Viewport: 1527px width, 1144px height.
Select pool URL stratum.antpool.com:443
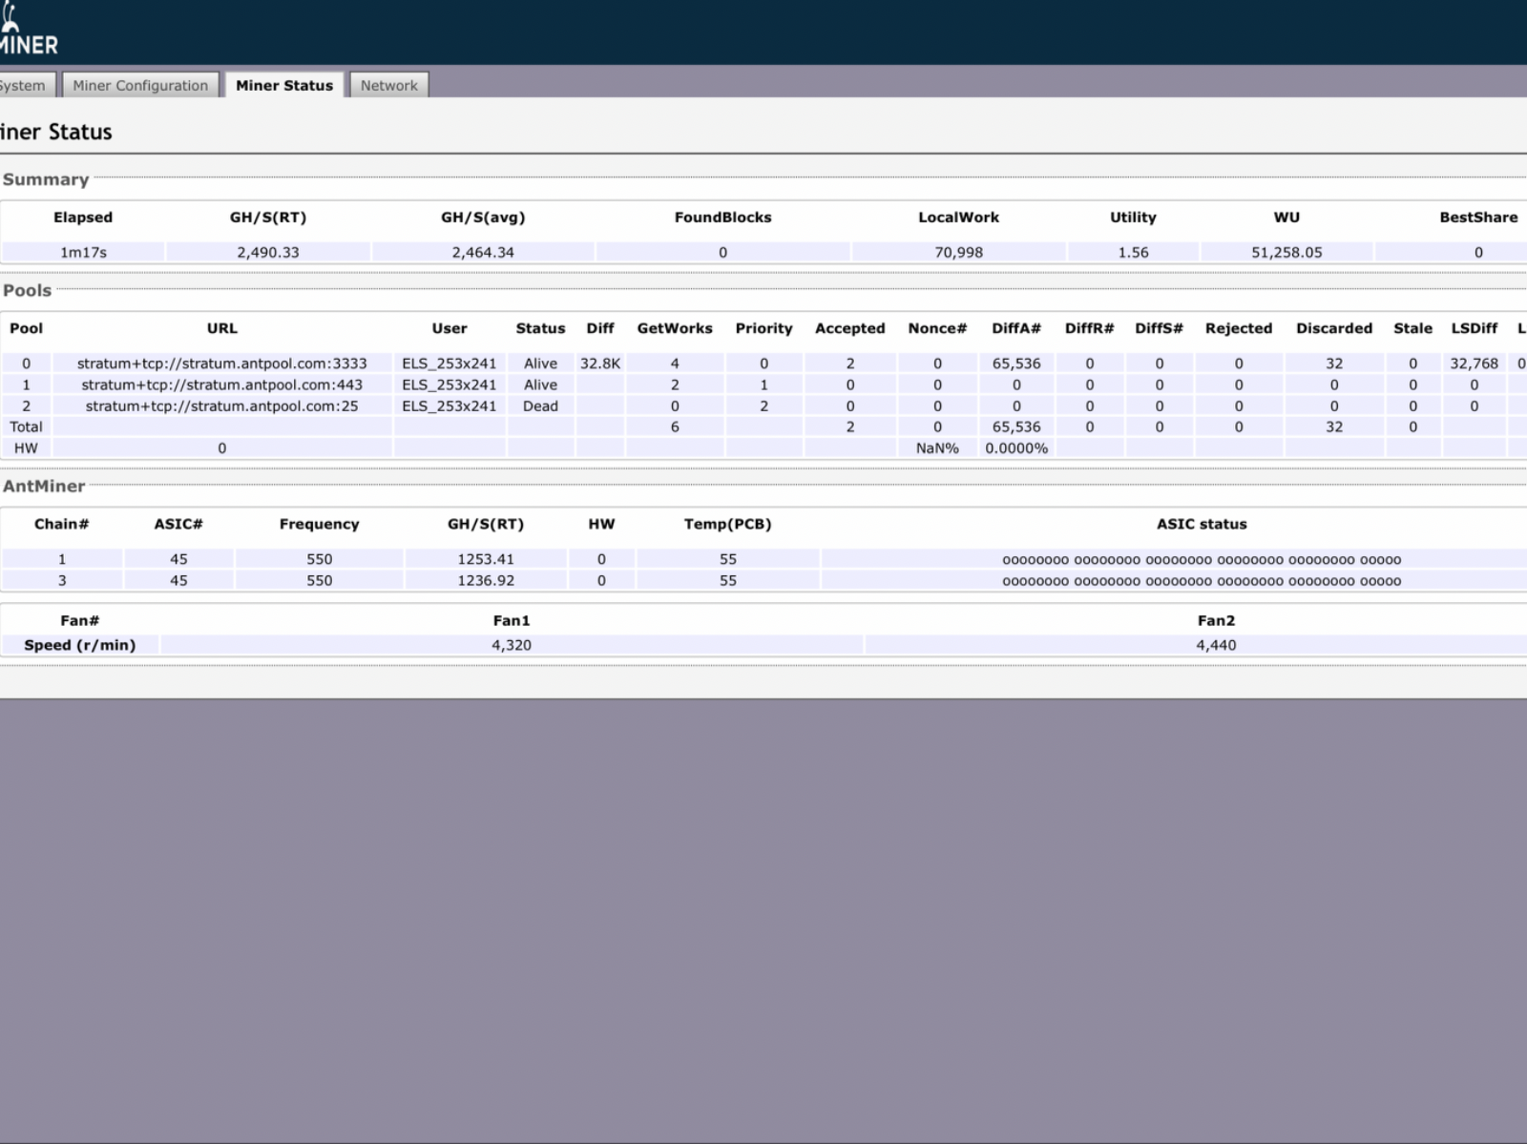(221, 385)
